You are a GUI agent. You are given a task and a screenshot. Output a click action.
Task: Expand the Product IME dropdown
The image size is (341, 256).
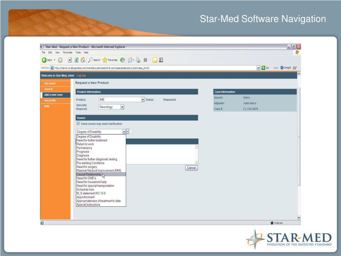coord(143,99)
